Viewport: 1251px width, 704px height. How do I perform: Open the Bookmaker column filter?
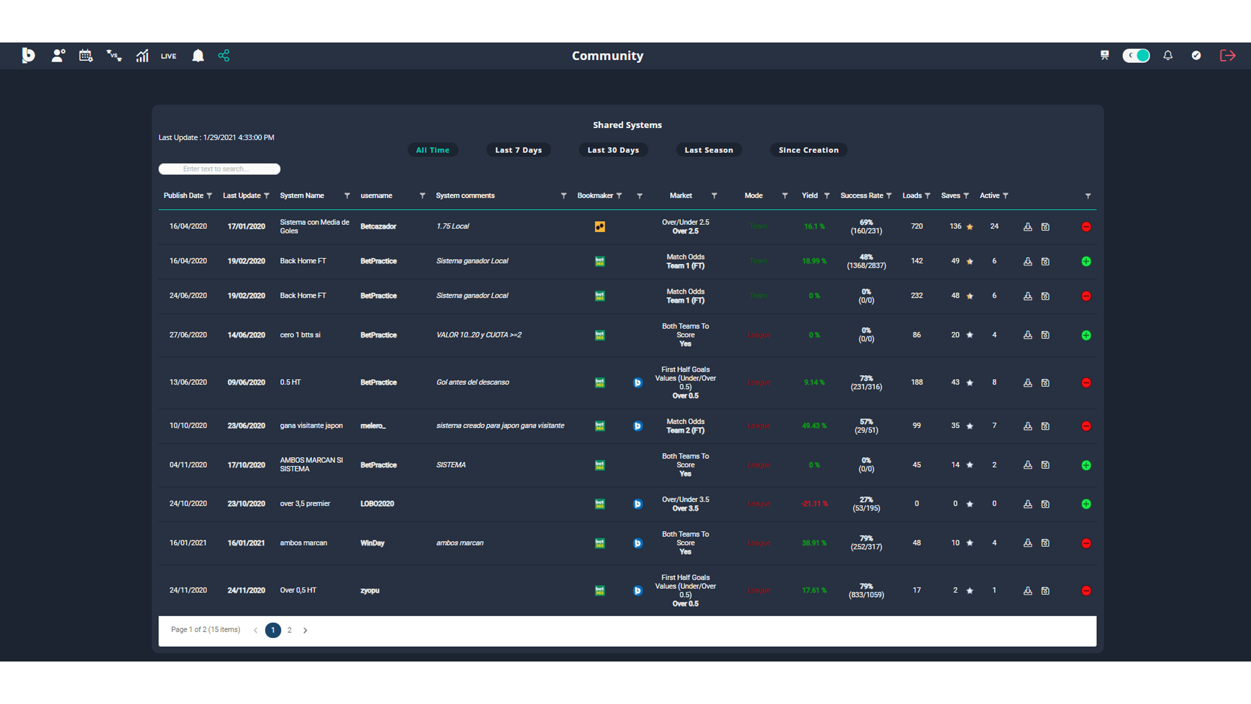620,195
